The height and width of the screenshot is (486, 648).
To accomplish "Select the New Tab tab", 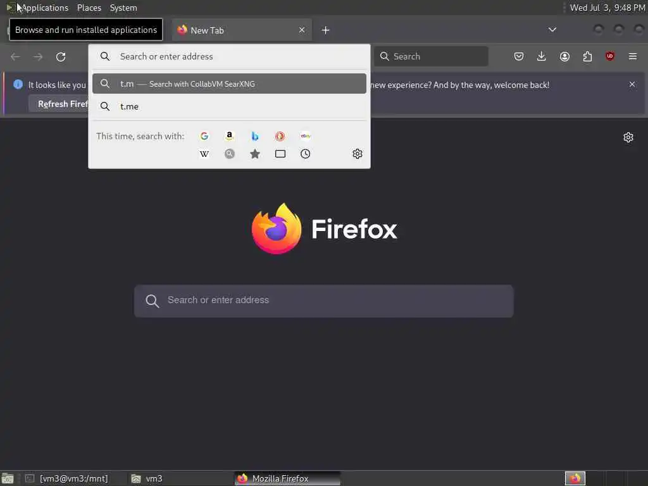I will pos(242,30).
